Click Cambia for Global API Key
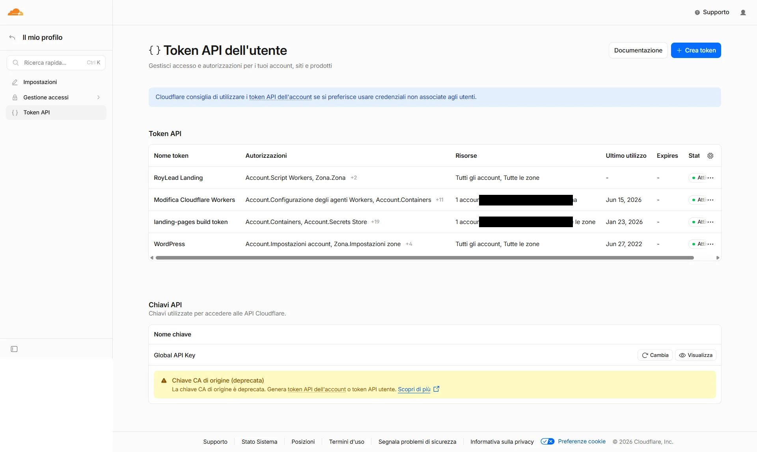The image size is (757, 452). click(655, 355)
